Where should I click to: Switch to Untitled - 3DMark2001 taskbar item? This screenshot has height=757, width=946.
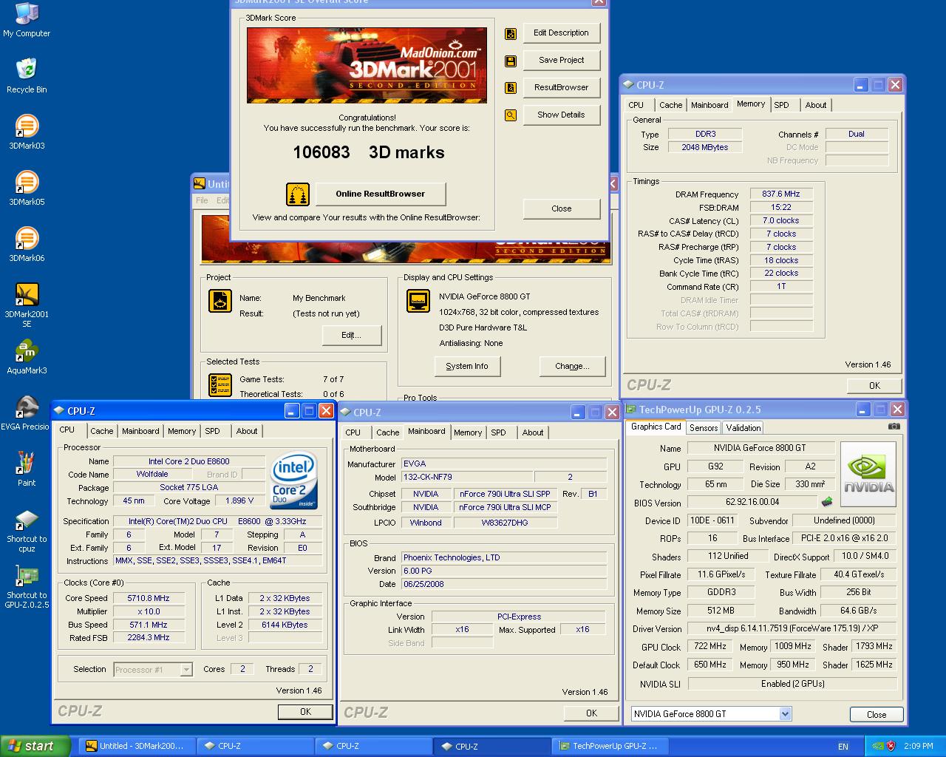tap(137, 746)
